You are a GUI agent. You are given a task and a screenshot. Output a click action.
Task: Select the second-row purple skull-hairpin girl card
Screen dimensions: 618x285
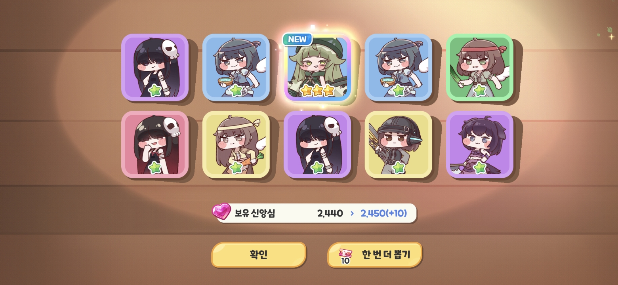click(x=317, y=144)
